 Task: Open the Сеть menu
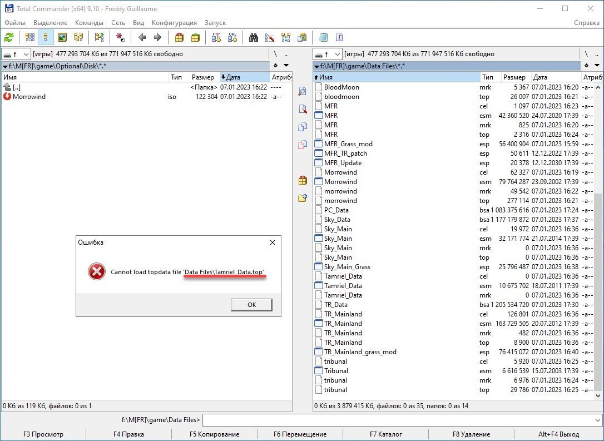[118, 23]
